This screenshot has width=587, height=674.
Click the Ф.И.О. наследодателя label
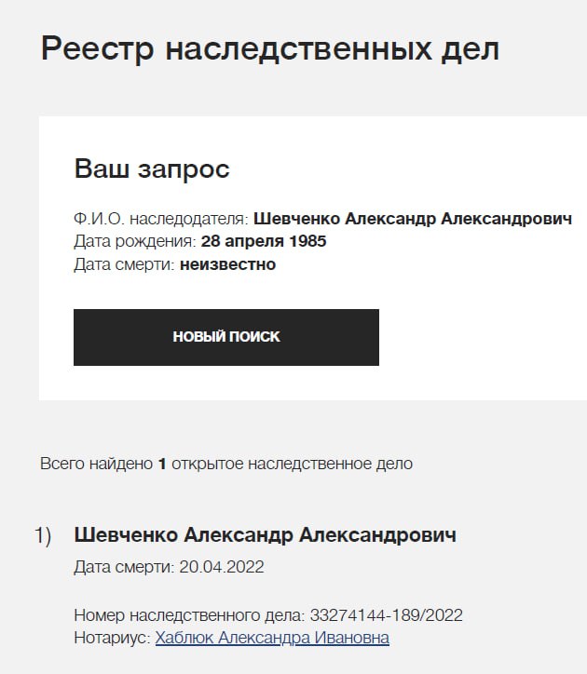[160, 220]
